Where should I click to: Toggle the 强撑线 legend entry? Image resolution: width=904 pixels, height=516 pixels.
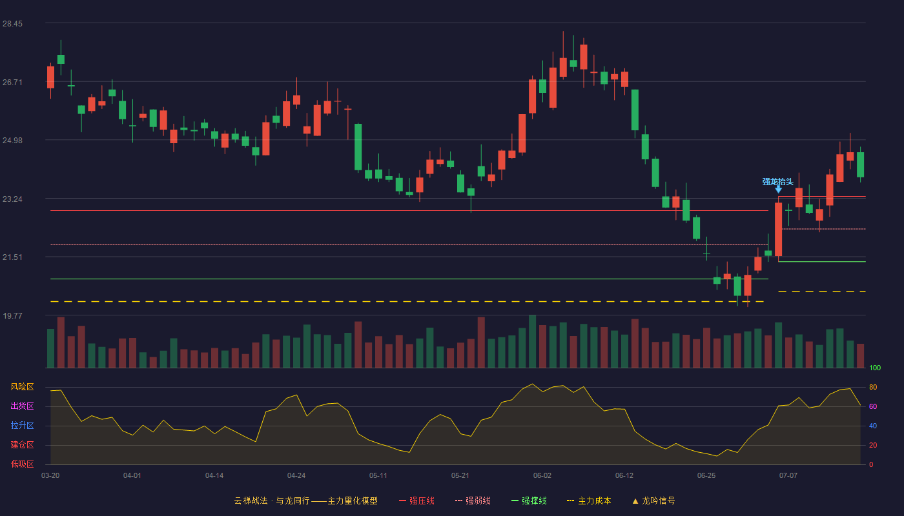(529, 501)
